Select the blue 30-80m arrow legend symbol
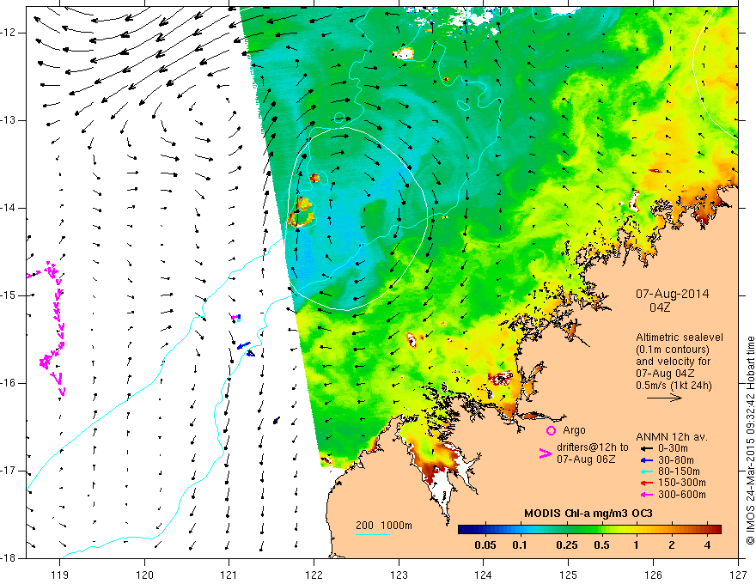The width and height of the screenshot is (756, 584). [x=647, y=460]
